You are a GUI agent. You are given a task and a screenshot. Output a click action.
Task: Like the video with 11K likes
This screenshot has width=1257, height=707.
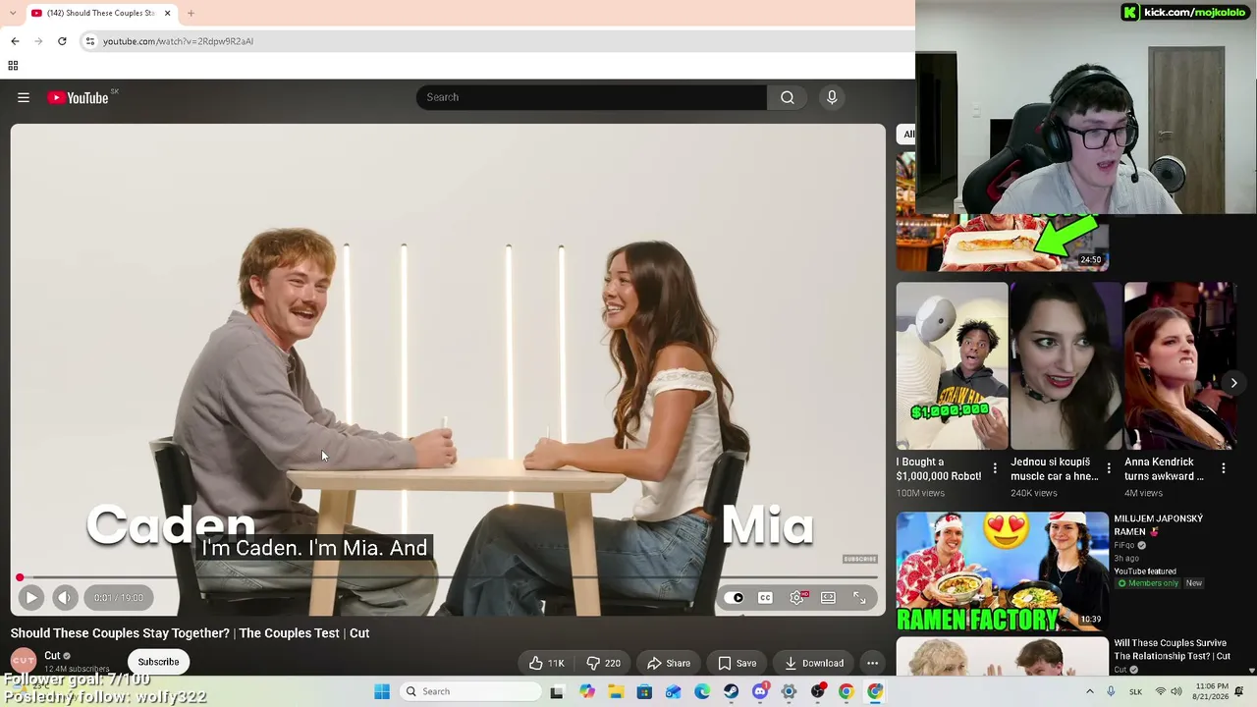click(547, 663)
